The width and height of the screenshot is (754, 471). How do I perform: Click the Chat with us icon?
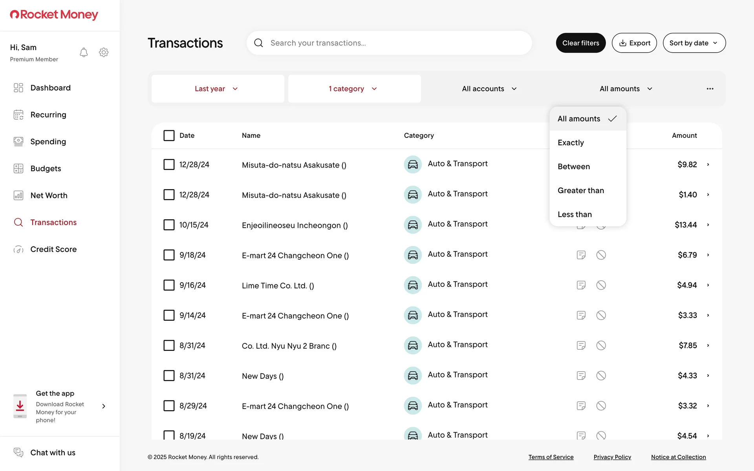[x=18, y=453]
